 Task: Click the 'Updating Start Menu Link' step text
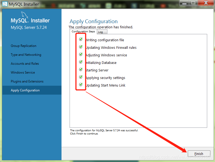coord(105,85)
